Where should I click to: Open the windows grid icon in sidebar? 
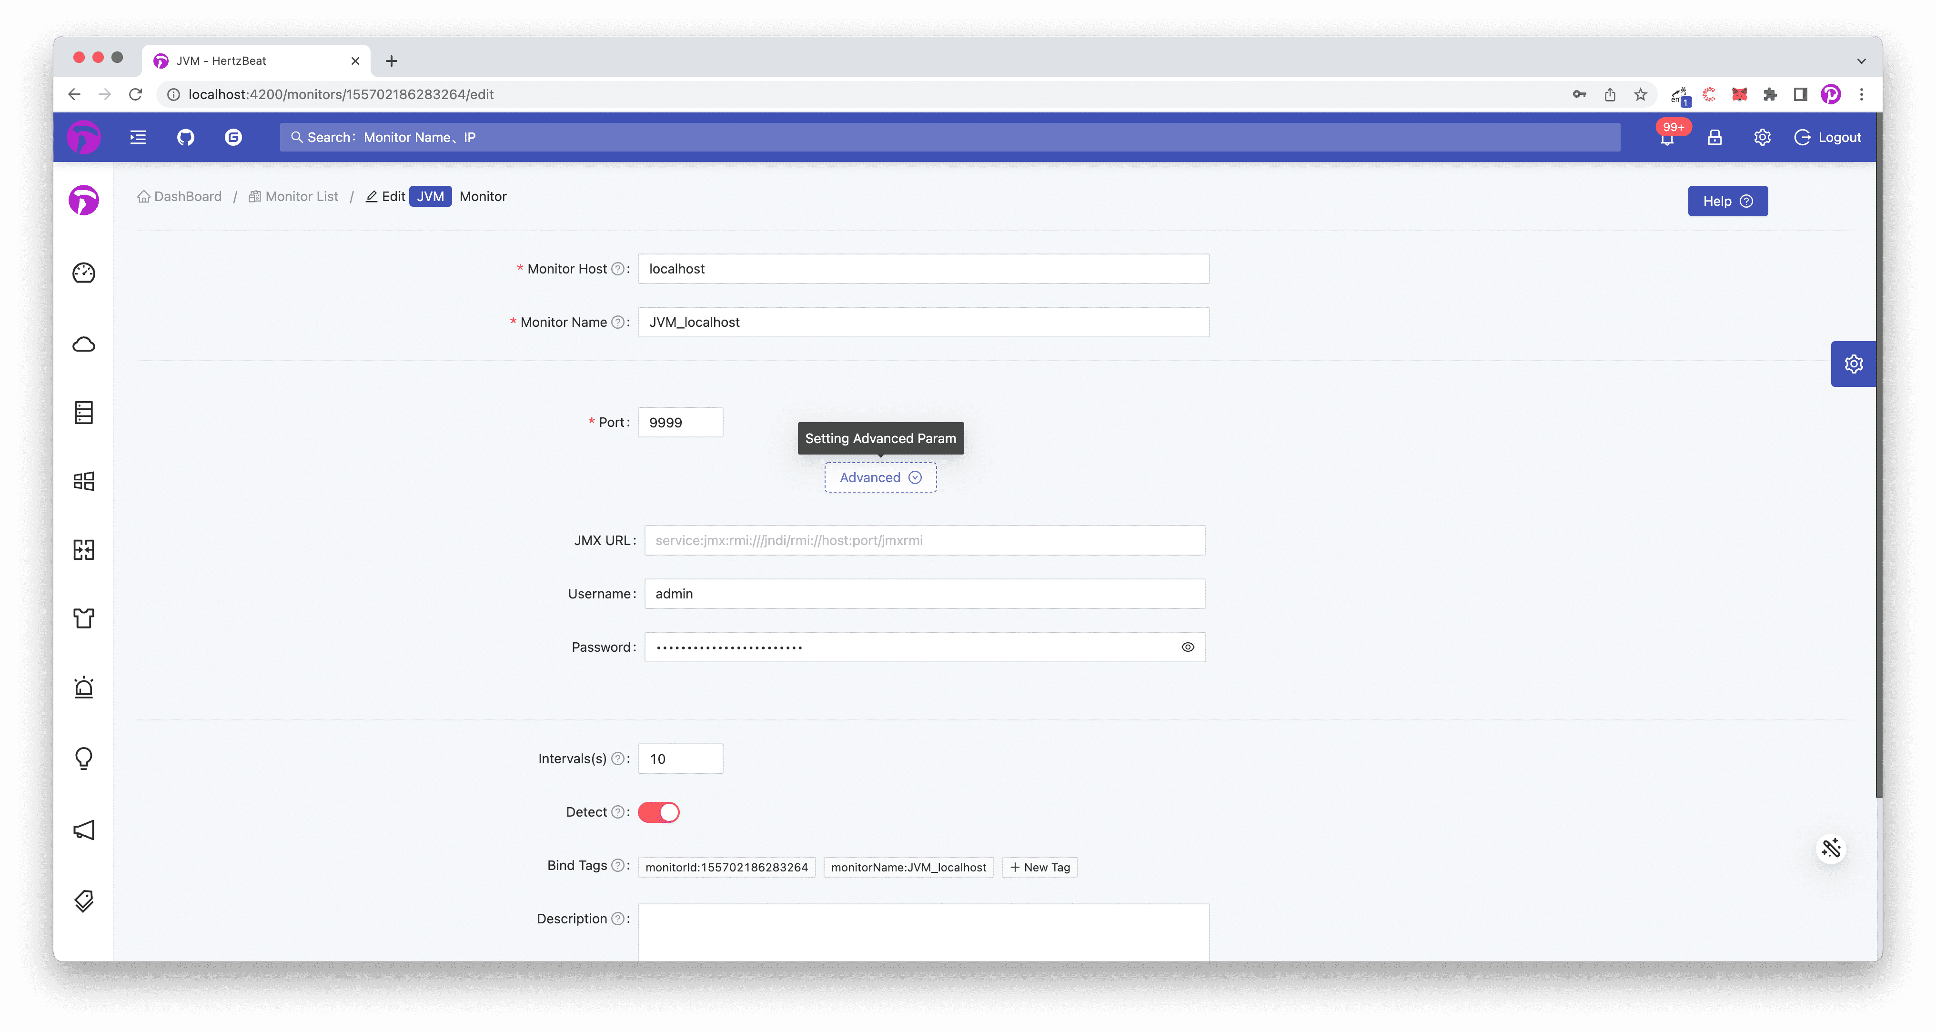[83, 481]
